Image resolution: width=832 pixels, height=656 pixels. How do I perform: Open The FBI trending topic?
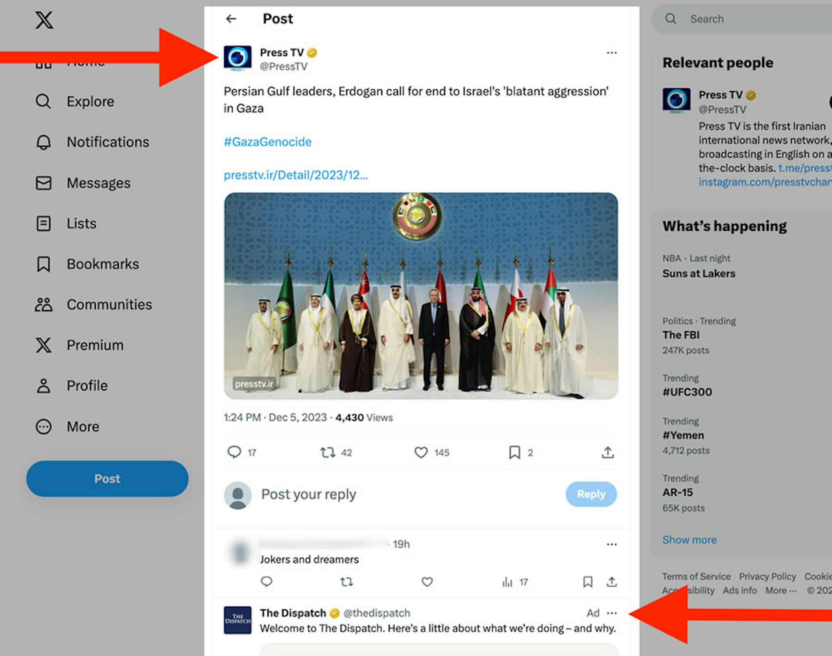coord(681,335)
